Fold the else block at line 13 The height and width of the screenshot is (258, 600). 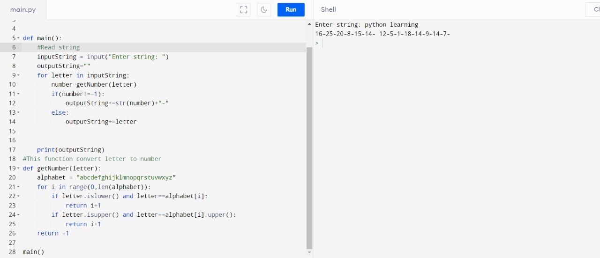pyautogui.click(x=18, y=113)
